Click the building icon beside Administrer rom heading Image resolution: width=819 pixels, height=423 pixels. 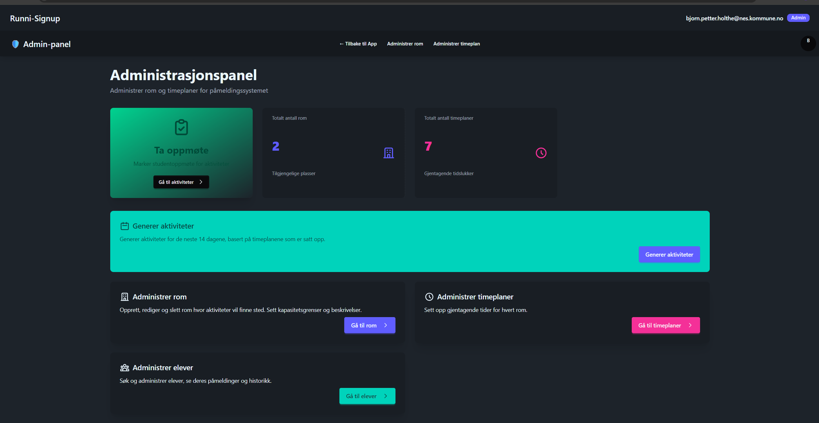(124, 296)
